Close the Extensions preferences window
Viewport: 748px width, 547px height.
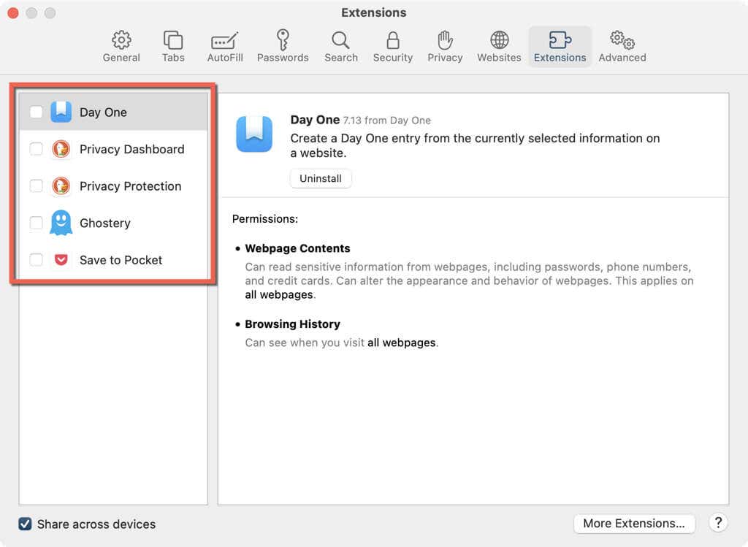tap(13, 13)
